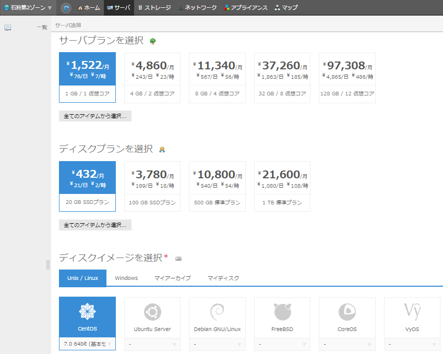Switch to the Windows disk image tab
This screenshot has height=354, width=443.
click(x=126, y=278)
